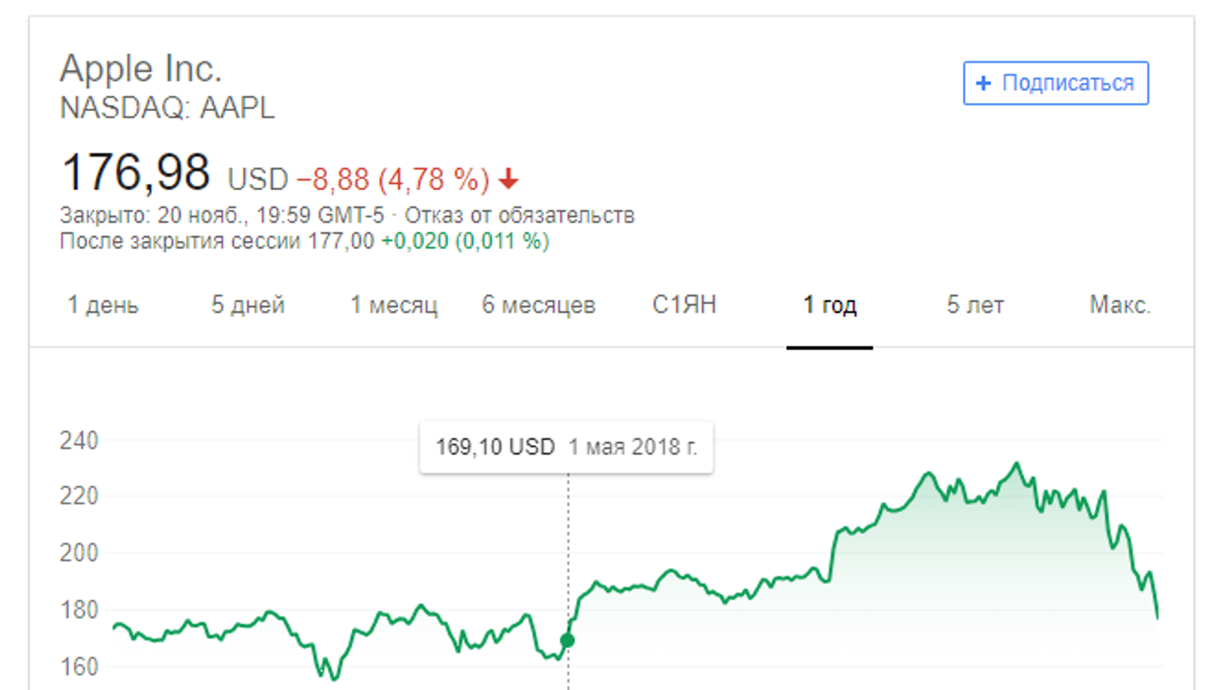The width and height of the screenshot is (1228, 690).
Task: Select the 5 дней tab
Action: [x=248, y=305]
